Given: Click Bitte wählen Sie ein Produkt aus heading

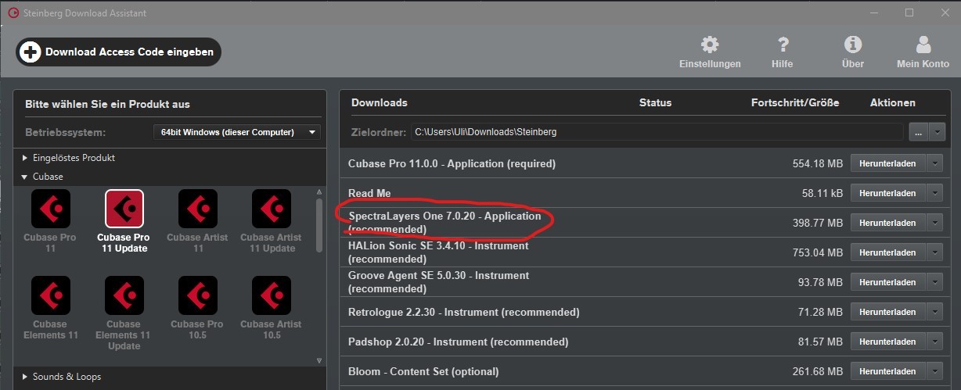Looking at the screenshot, I should (107, 104).
